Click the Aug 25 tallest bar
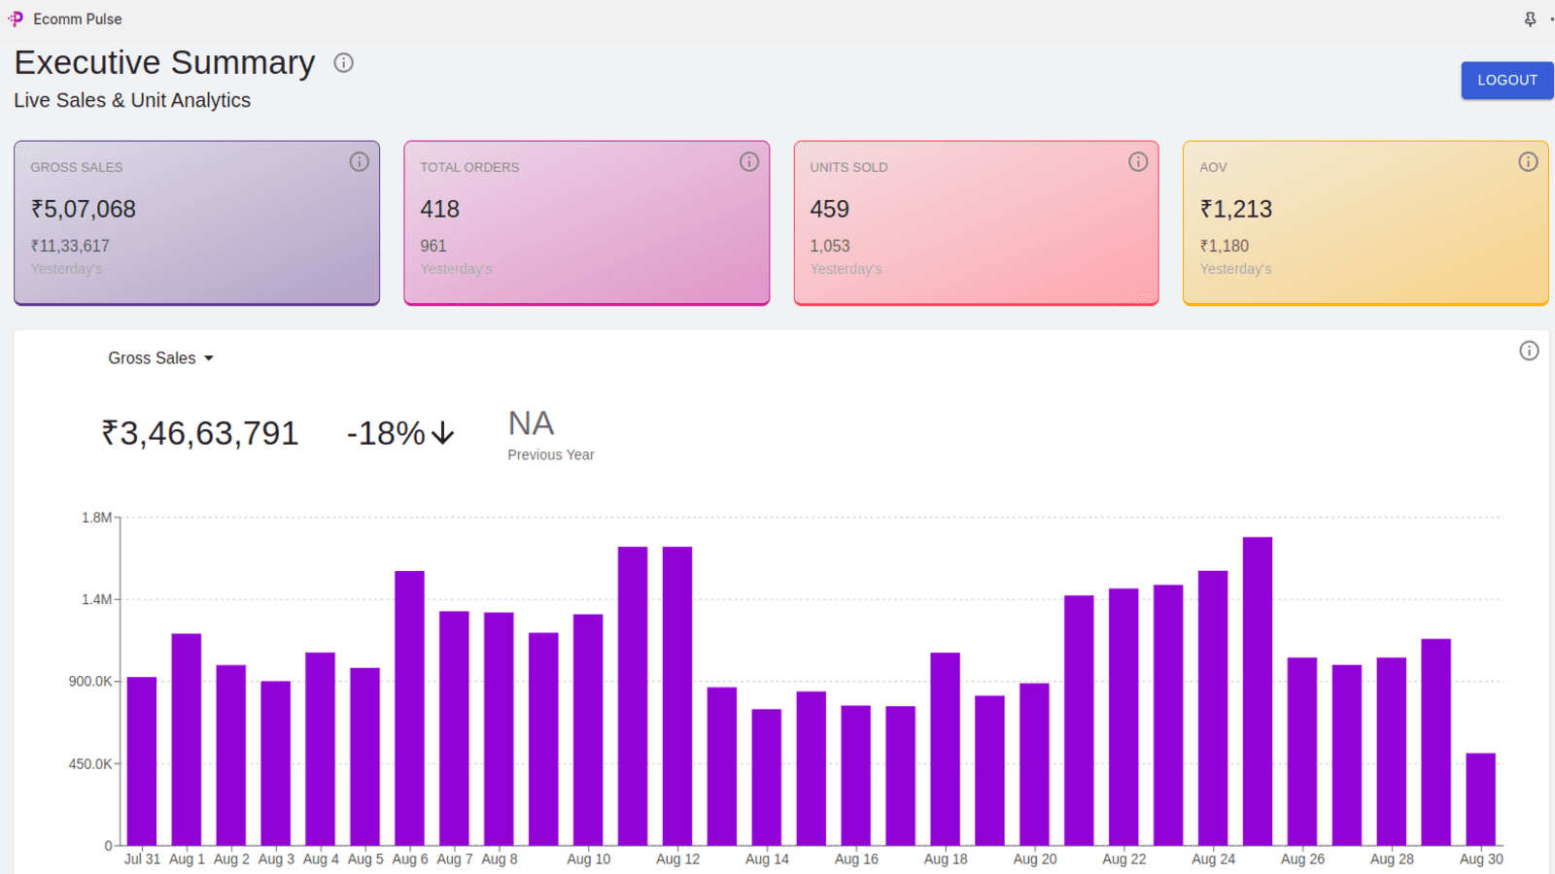This screenshot has width=1555, height=874. click(x=1258, y=690)
